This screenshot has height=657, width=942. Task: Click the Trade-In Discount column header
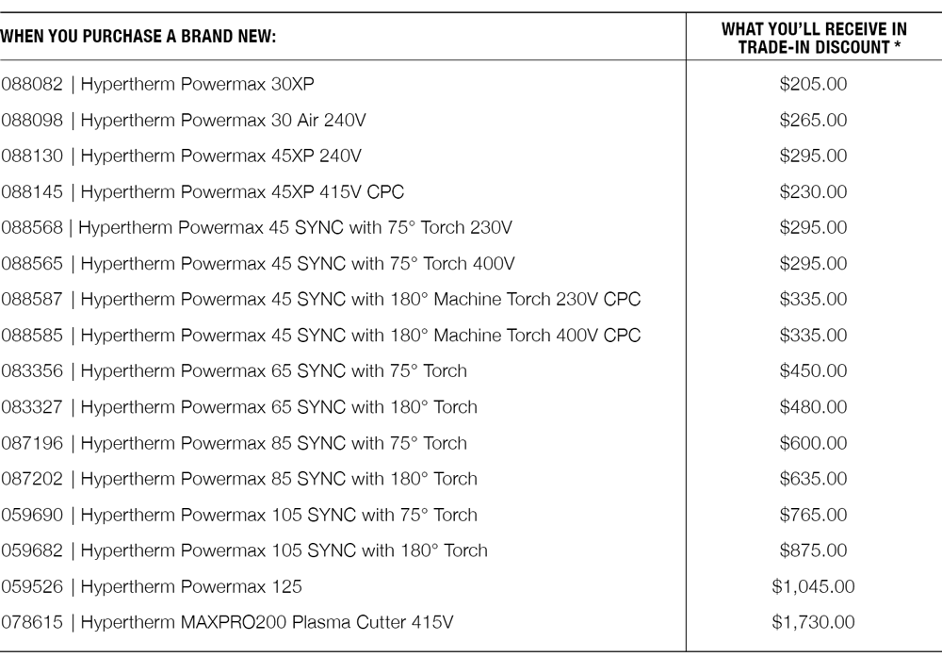[814, 38]
